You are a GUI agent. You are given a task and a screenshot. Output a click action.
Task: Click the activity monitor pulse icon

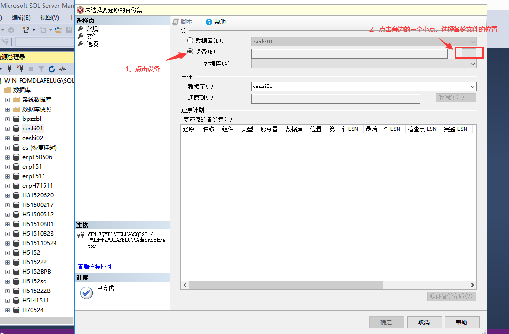[x=62, y=69]
